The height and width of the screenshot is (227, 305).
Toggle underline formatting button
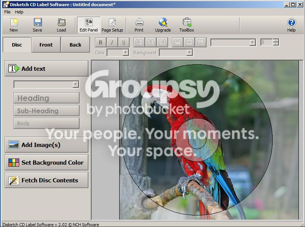click(x=123, y=42)
